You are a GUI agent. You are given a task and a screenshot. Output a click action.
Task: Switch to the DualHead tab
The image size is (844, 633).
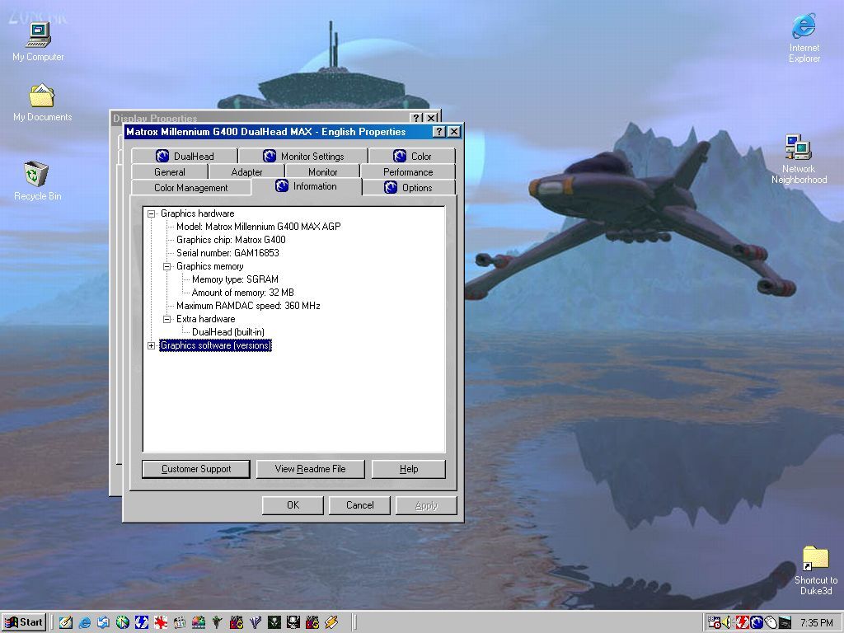click(184, 156)
